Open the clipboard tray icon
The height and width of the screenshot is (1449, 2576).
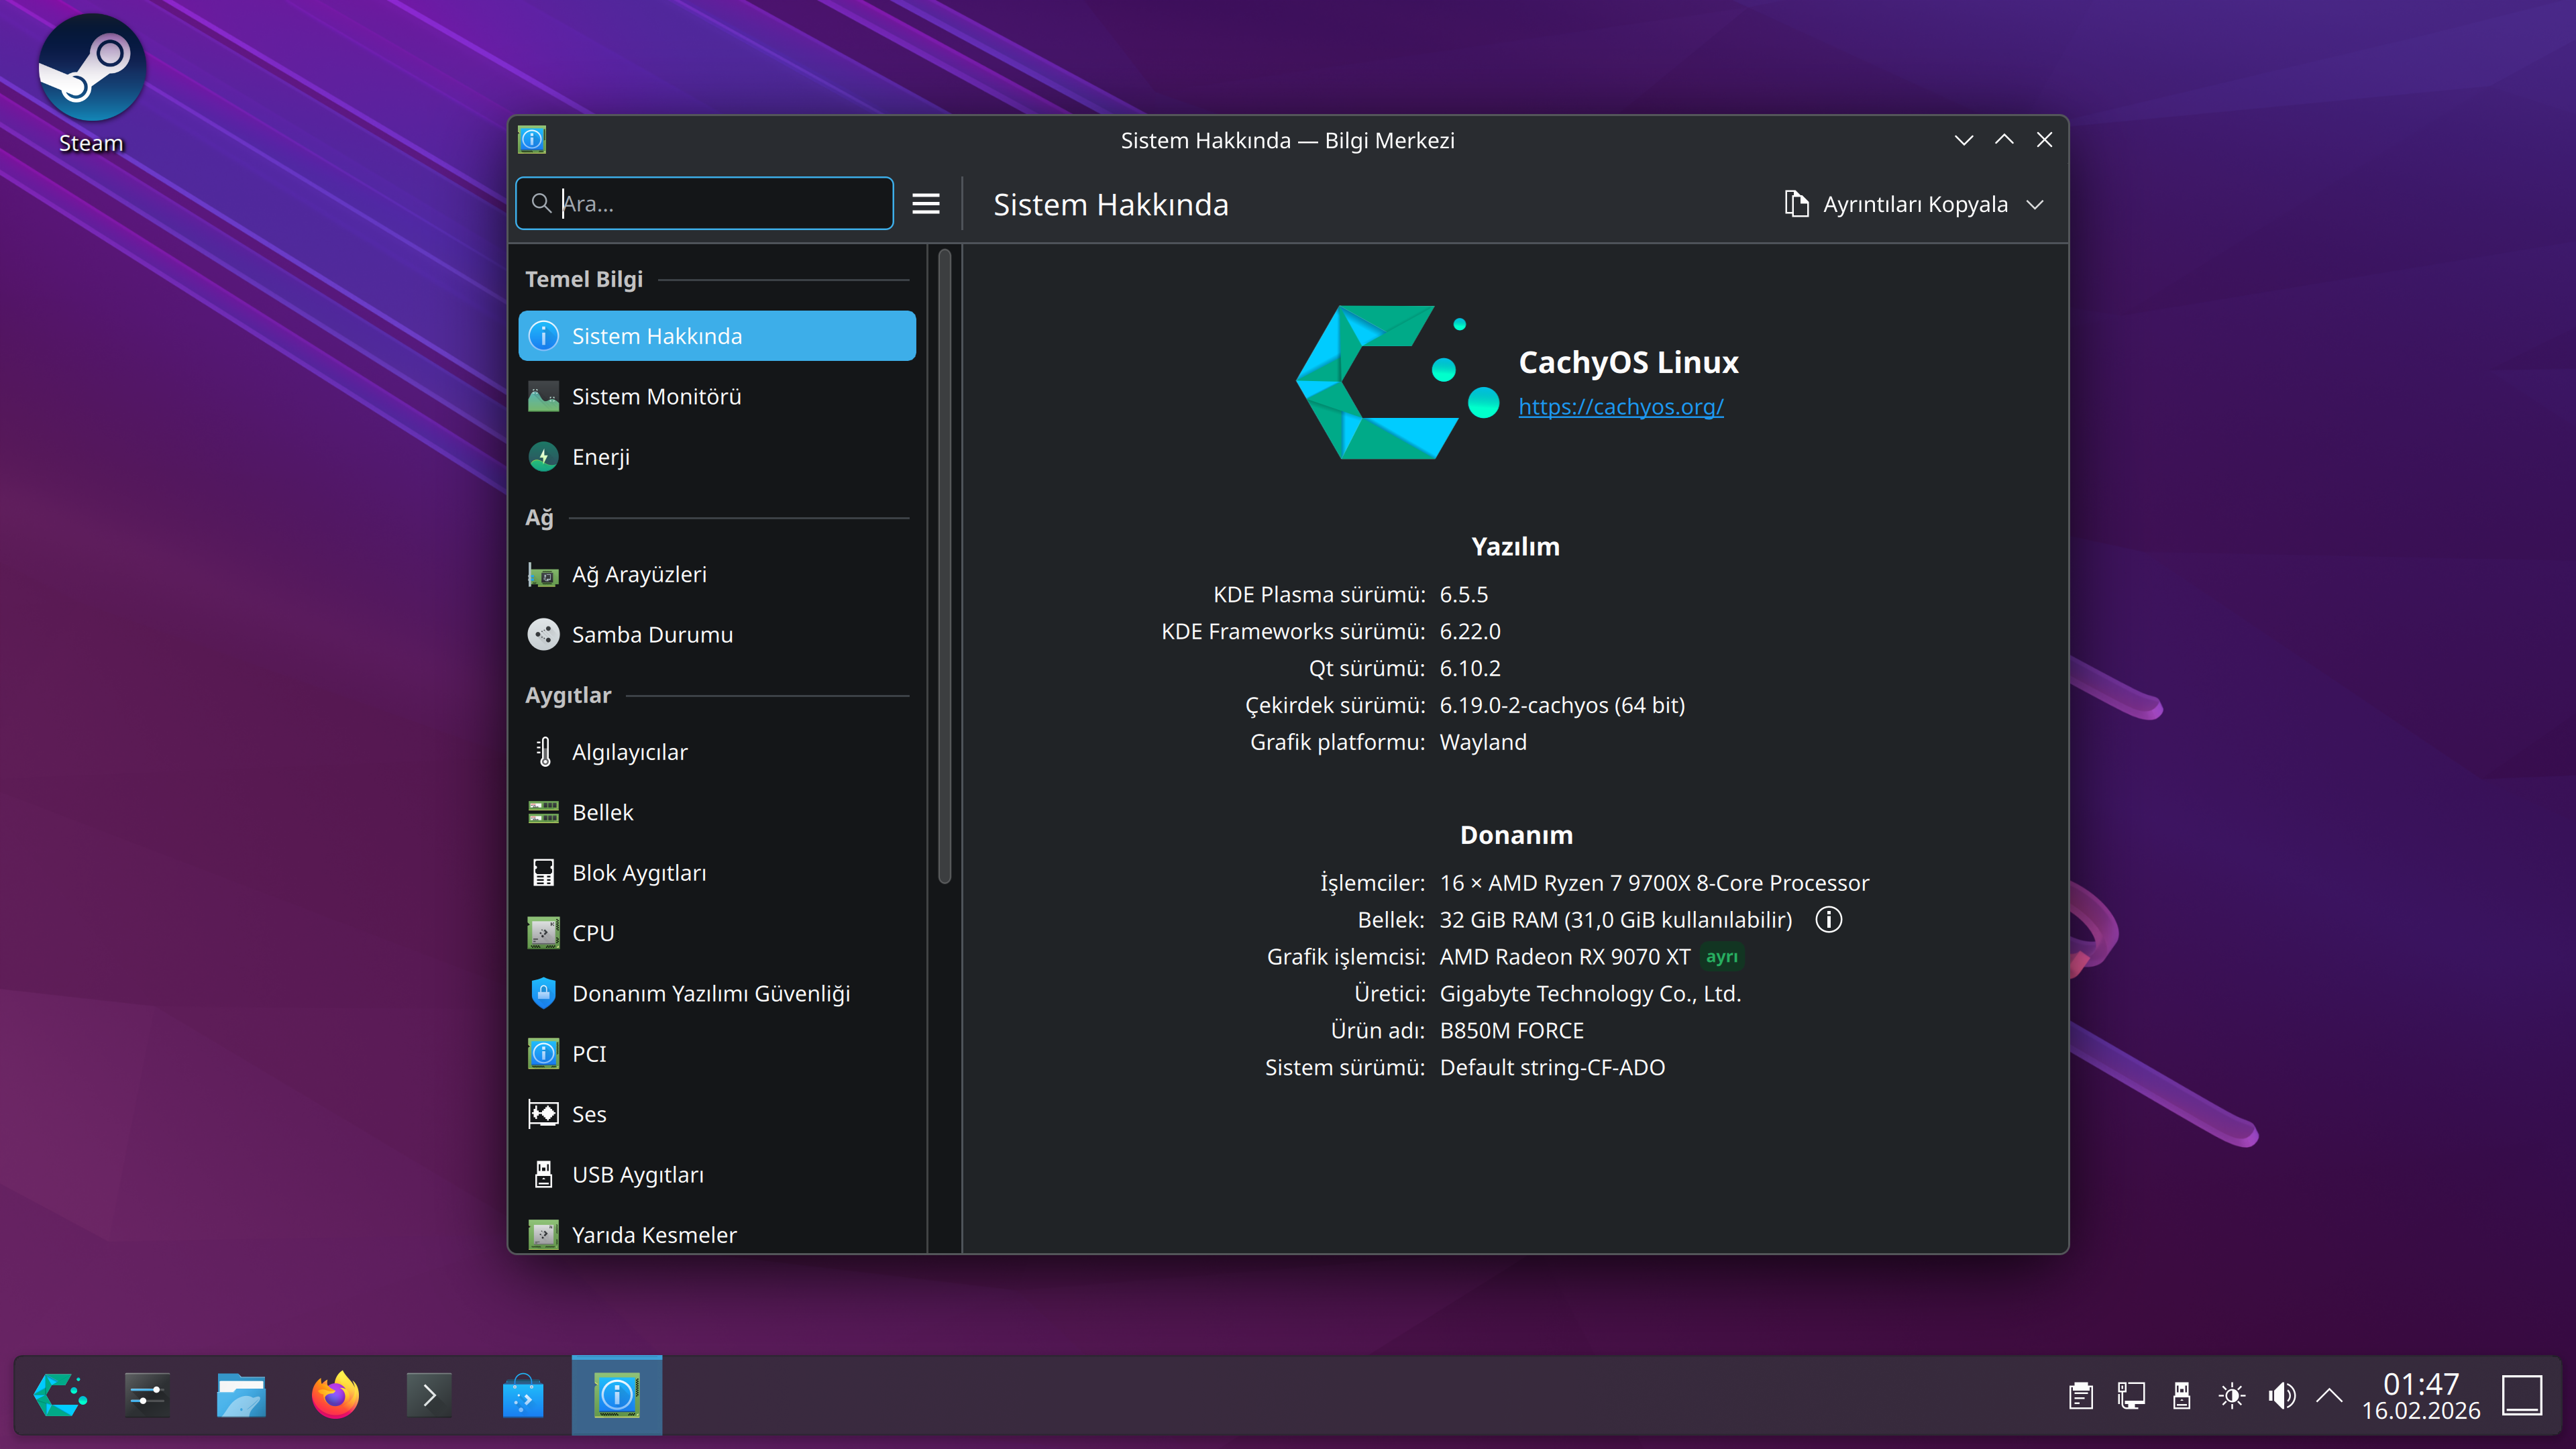click(x=2081, y=1396)
